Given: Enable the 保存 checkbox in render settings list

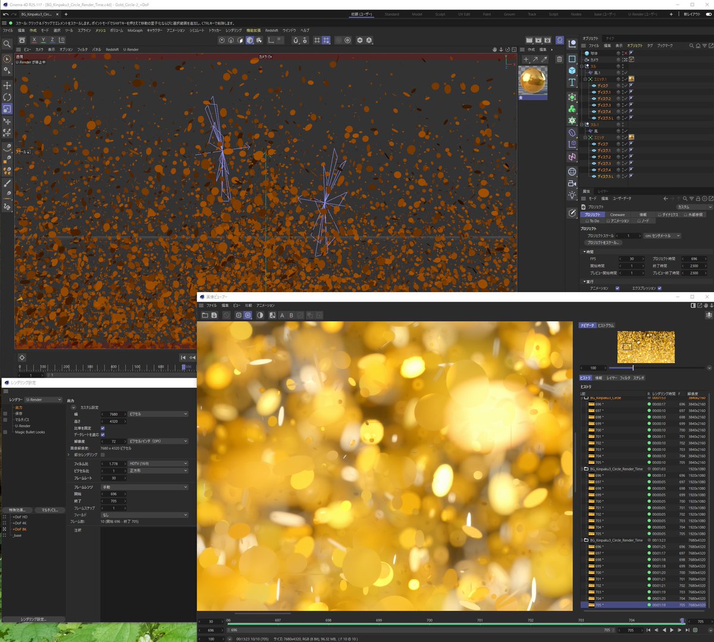Looking at the screenshot, I should coord(5,414).
